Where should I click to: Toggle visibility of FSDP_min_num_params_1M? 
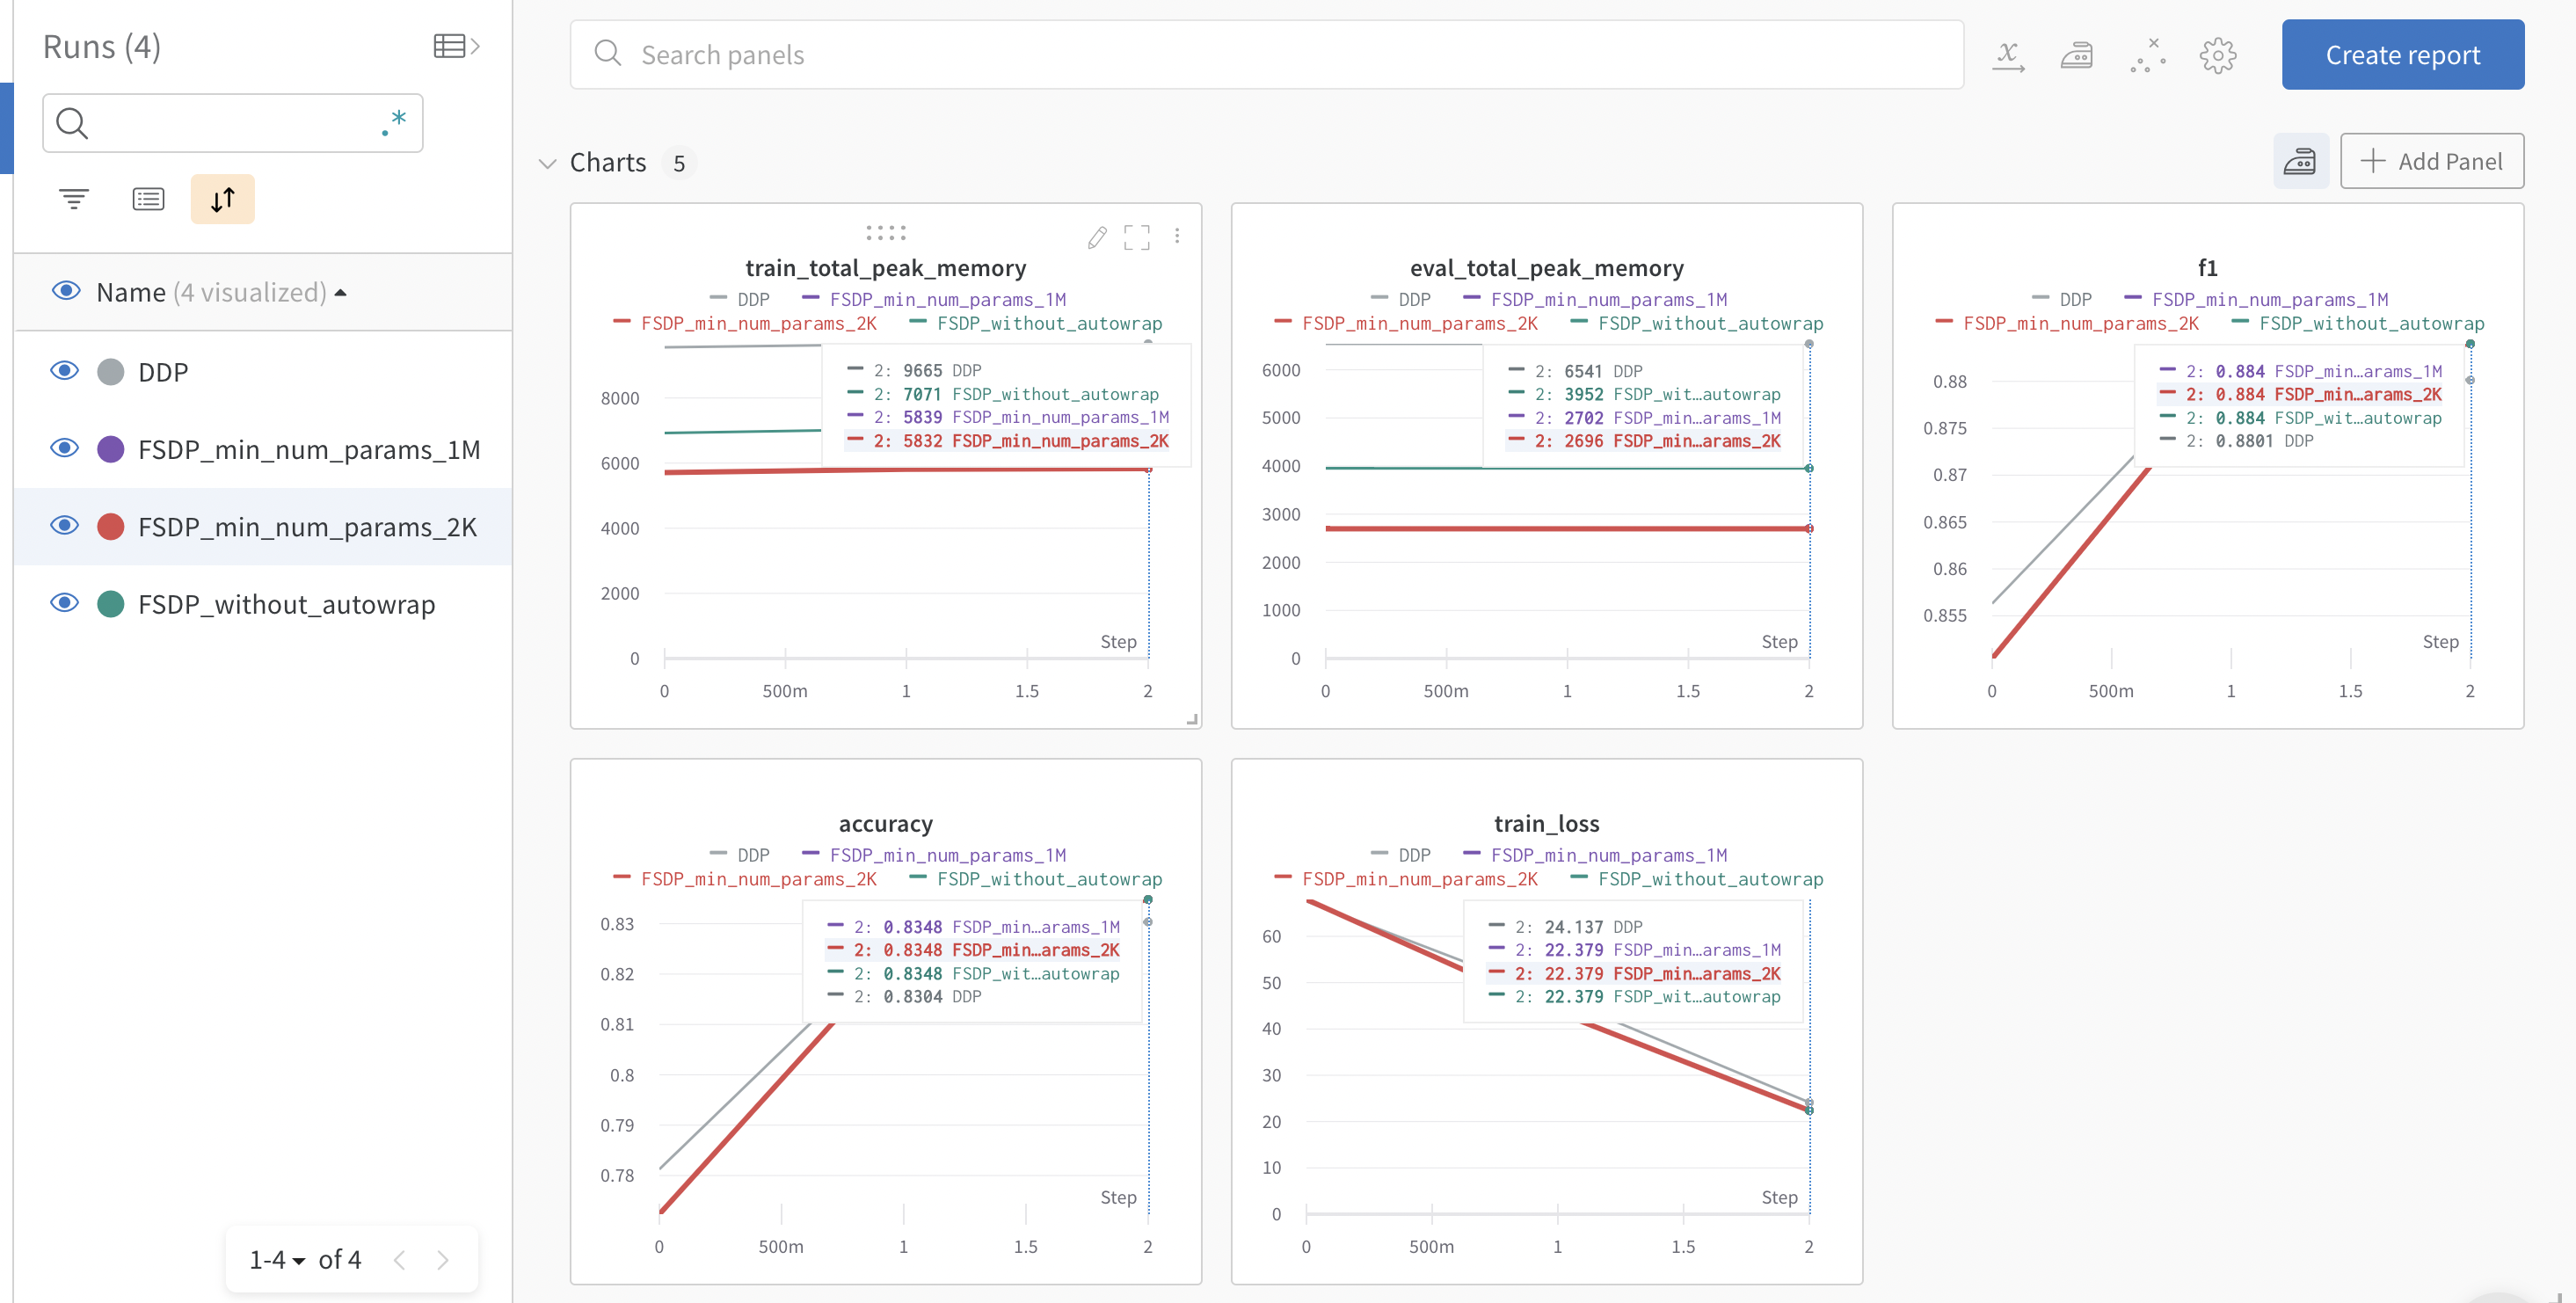click(63, 448)
